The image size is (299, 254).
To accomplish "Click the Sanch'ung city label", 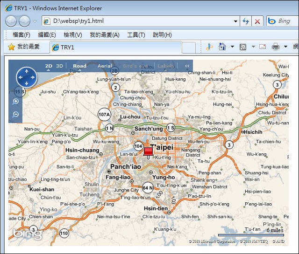I will (149, 129).
